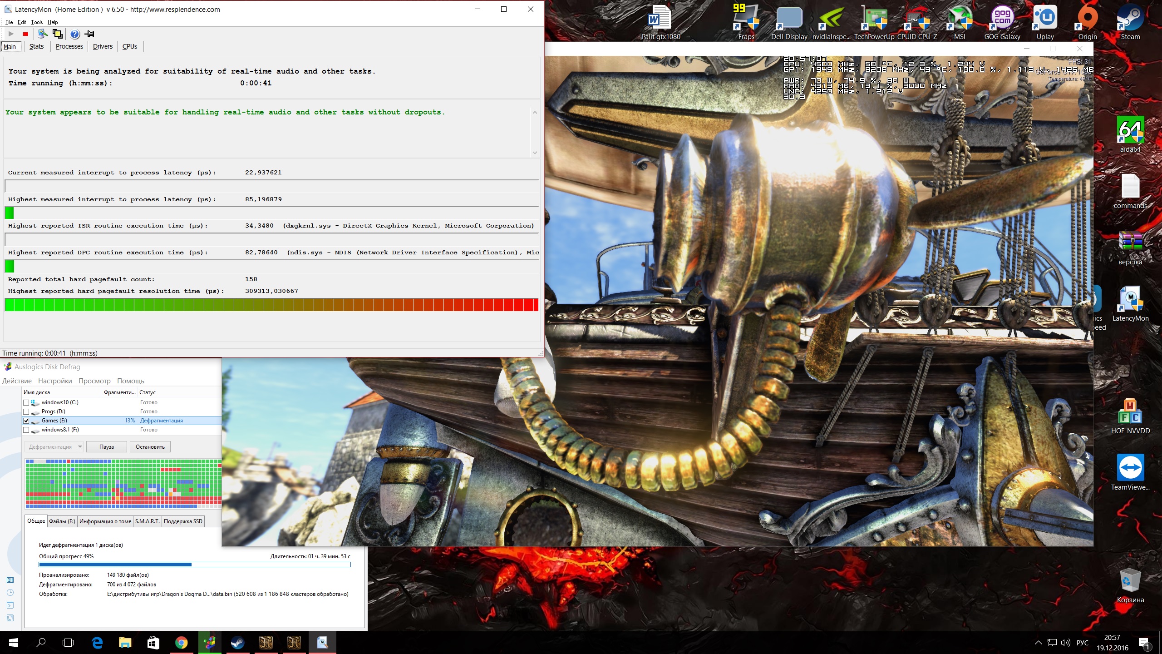Viewport: 1162px width, 654px height.
Task: Click the blue Help question mark icon
Action: (x=75, y=34)
